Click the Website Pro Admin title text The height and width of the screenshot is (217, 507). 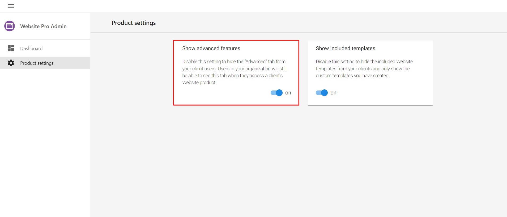pyautogui.click(x=43, y=26)
